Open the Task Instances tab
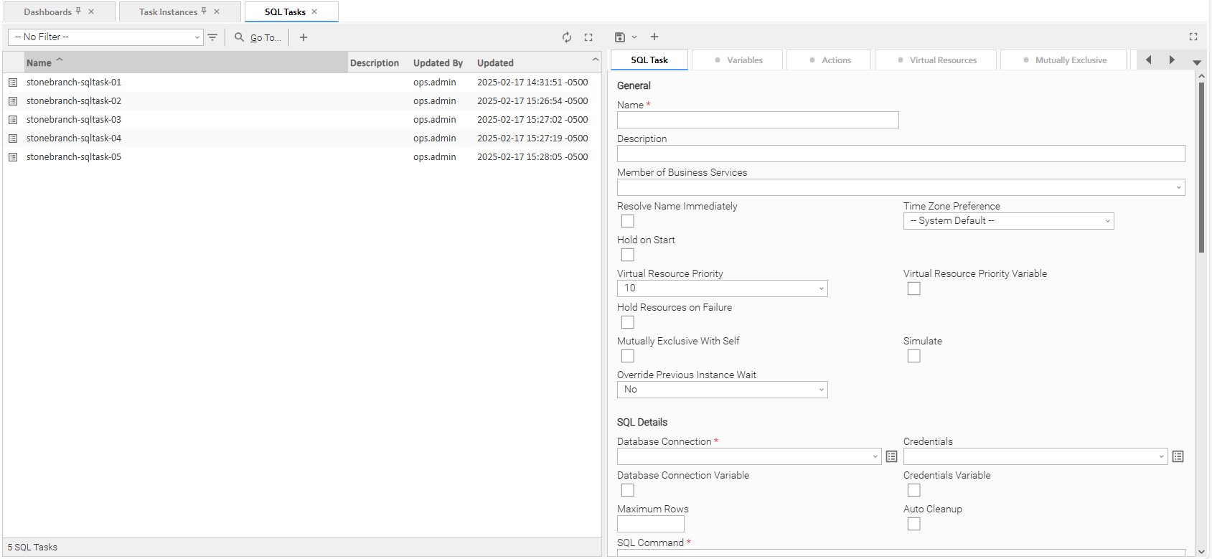The image size is (1212, 559). click(x=168, y=12)
